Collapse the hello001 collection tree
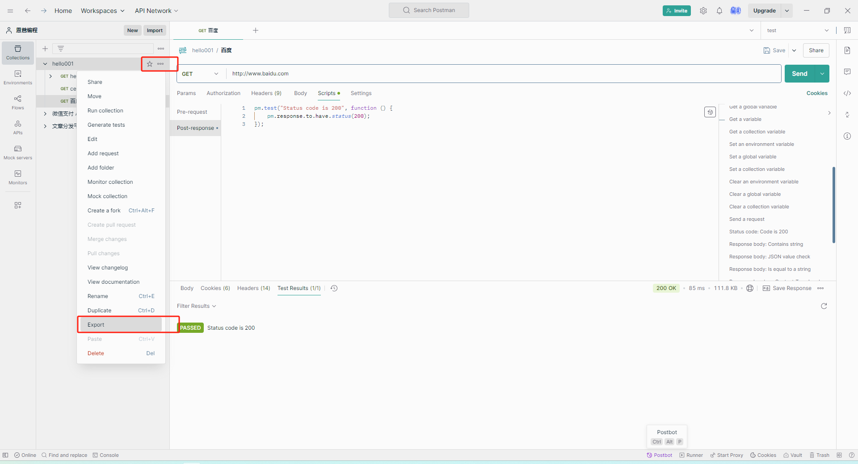This screenshot has height=464, width=858. (x=45, y=64)
